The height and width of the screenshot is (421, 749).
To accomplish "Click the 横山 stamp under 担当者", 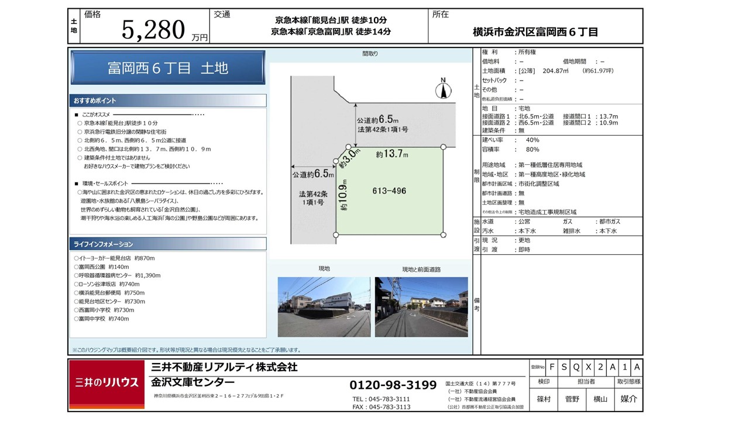I will coord(600,399).
